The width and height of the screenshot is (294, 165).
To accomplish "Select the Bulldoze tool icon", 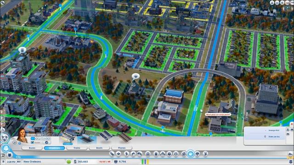I will click(x=205, y=154).
